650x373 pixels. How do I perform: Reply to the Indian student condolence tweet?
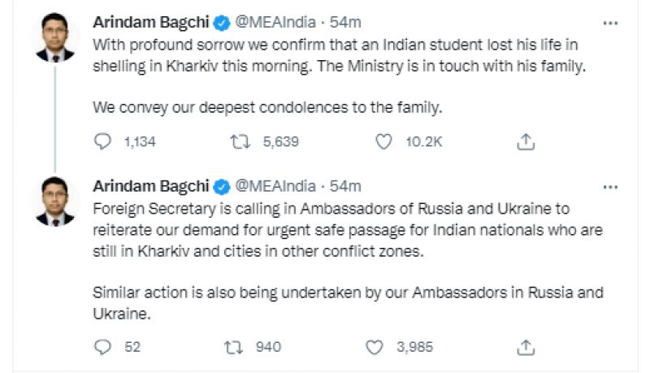click(102, 142)
